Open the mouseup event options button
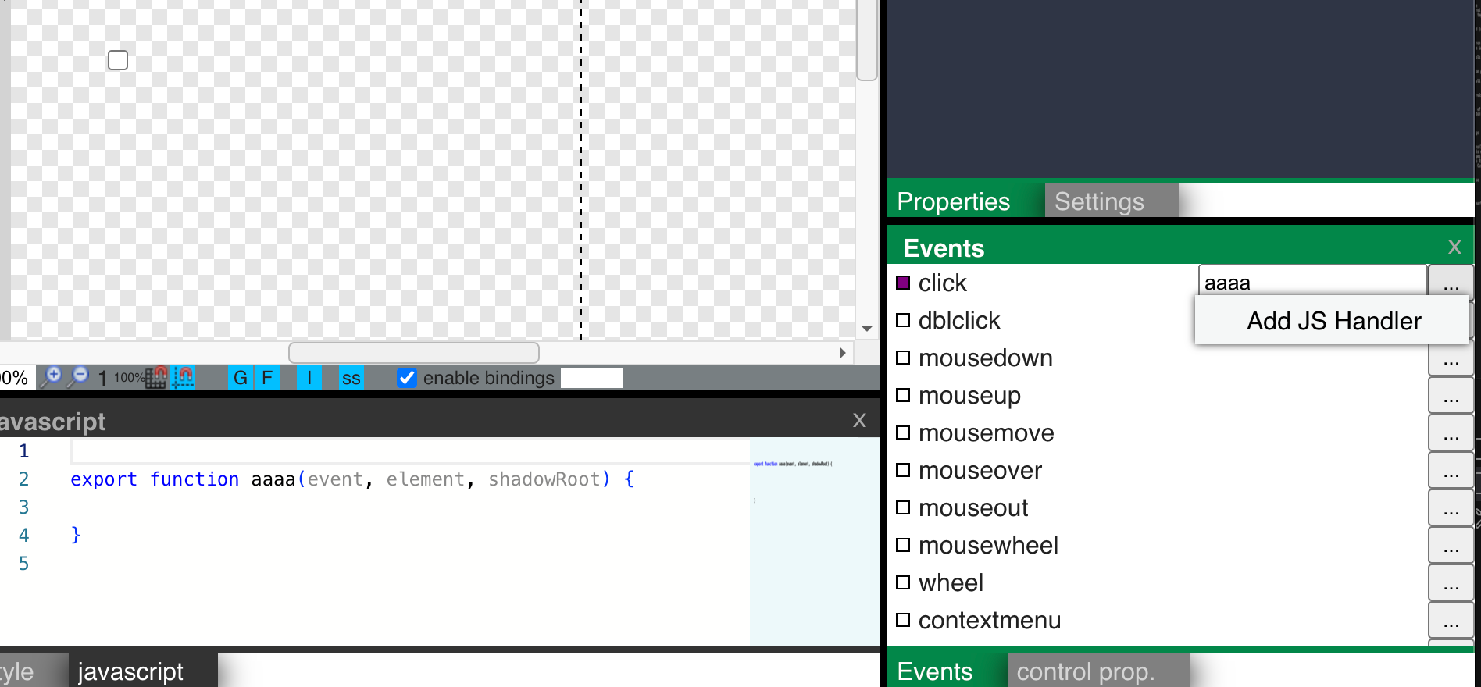 pyautogui.click(x=1451, y=396)
